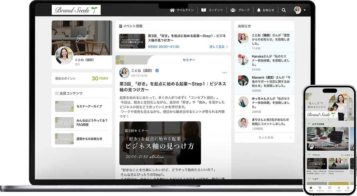Click the header profile avatar
Image resolution: width=357 pixels, height=196 pixels.
tap(297, 10)
